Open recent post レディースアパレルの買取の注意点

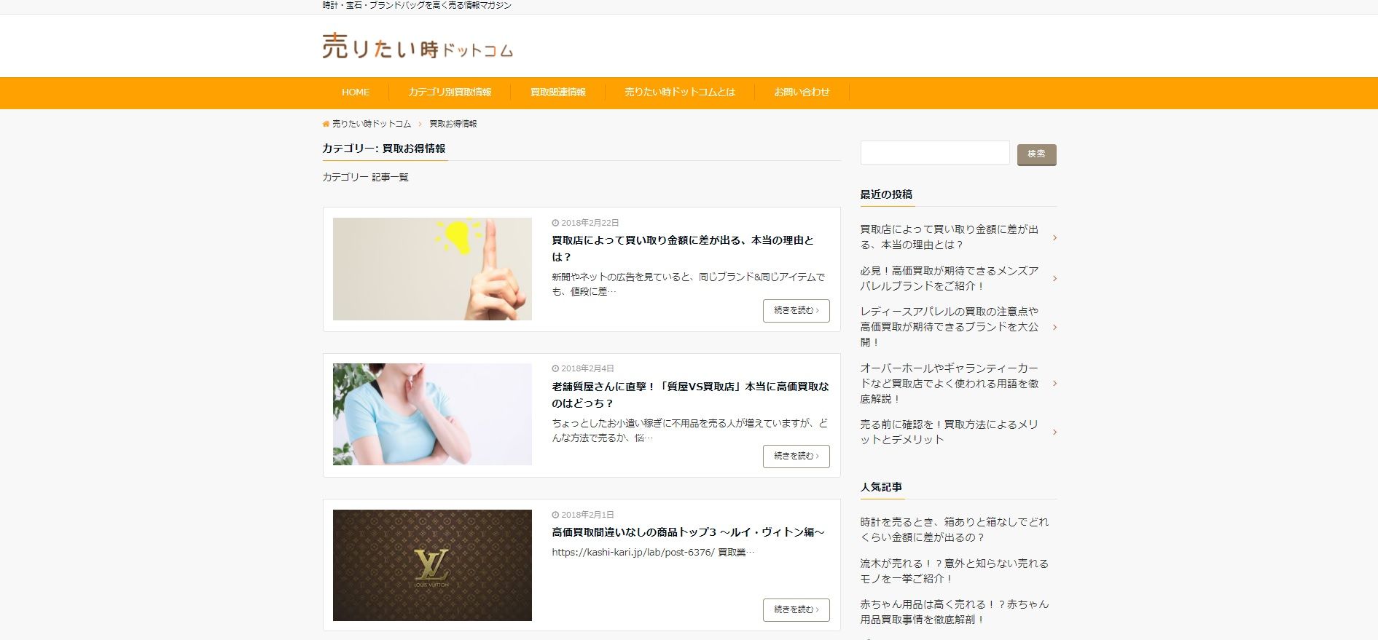[x=950, y=326]
